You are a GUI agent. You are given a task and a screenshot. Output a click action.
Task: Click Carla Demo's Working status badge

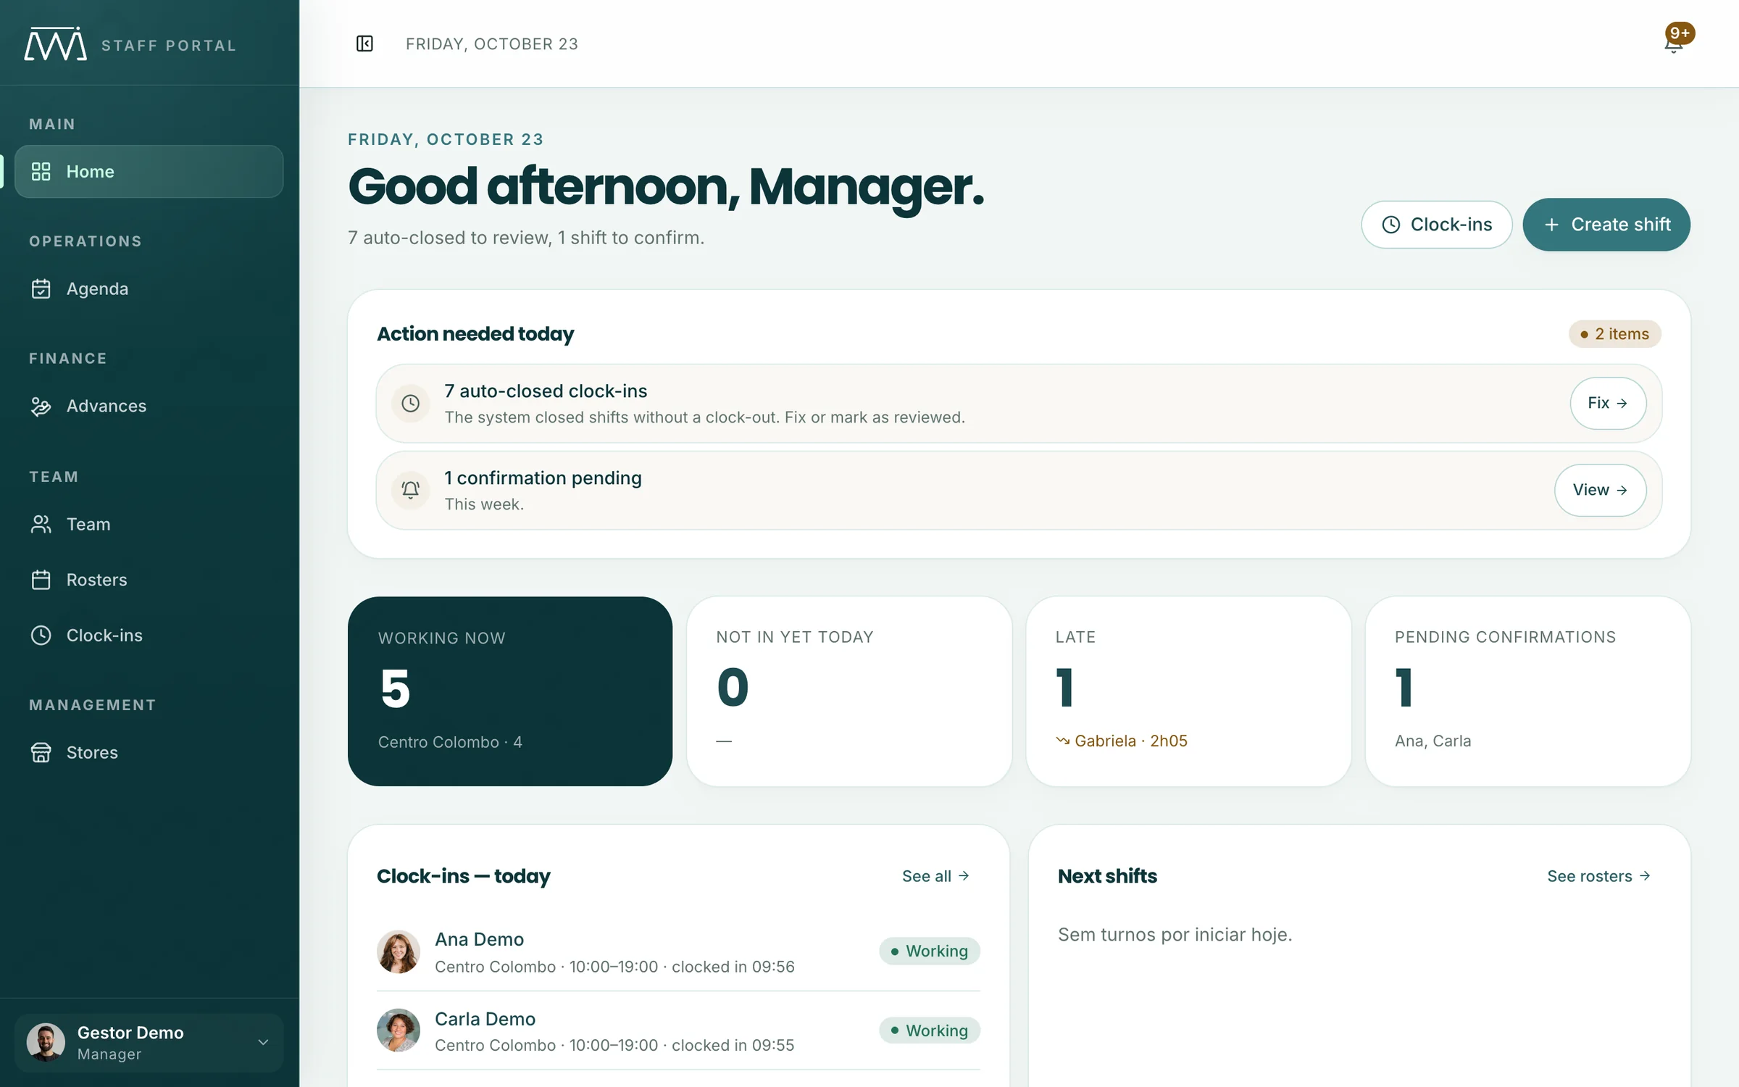coord(930,1030)
